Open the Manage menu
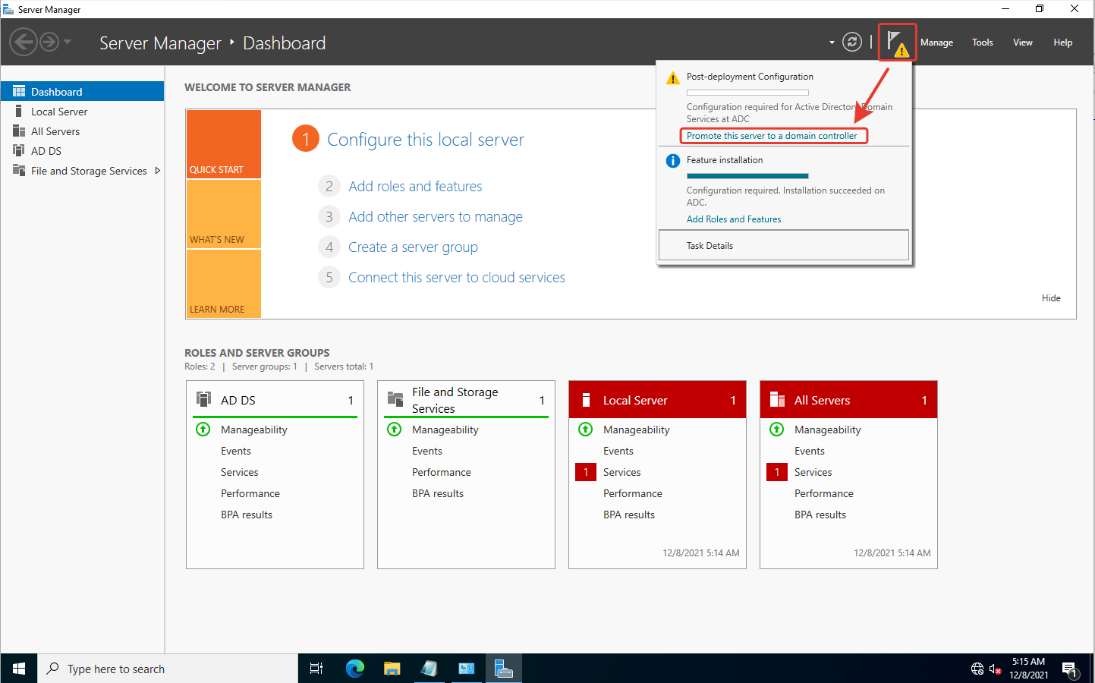The image size is (1095, 683). (x=936, y=42)
